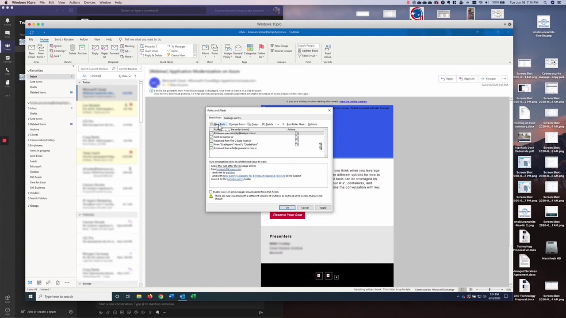
Task: Click OK in Rules and Alerts
Action: (x=287, y=208)
